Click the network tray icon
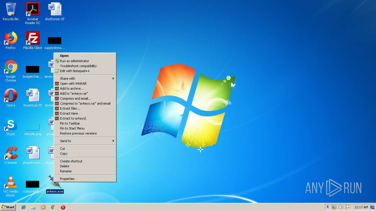This screenshot has width=376, height=211. 334,207
